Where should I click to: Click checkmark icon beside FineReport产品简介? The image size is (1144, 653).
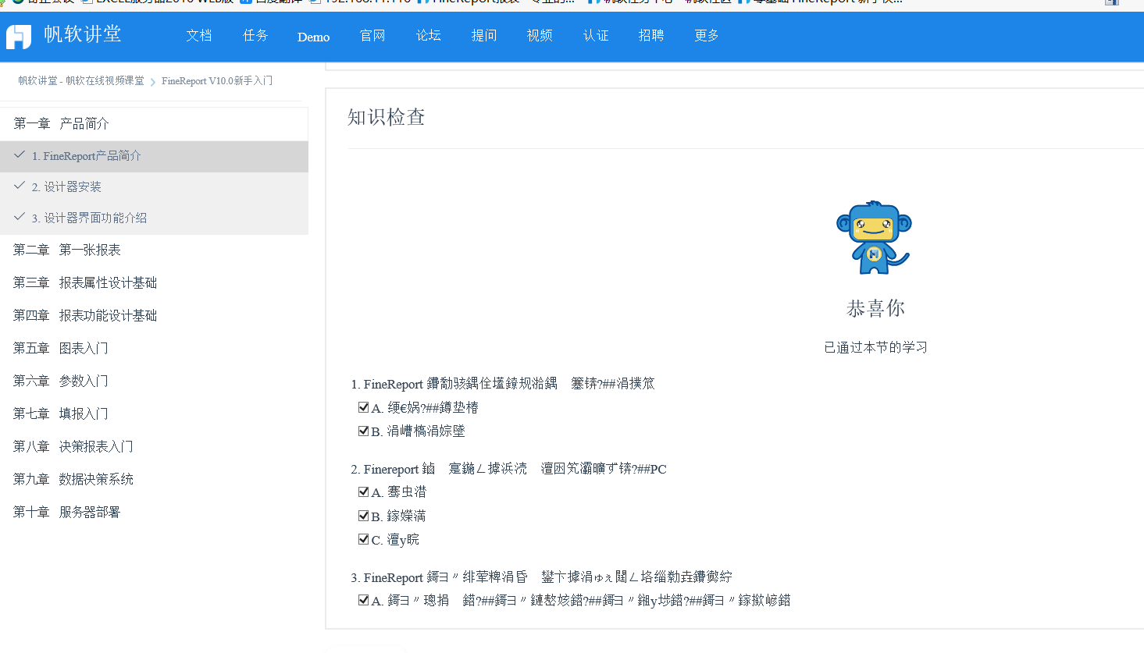pos(20,154)
